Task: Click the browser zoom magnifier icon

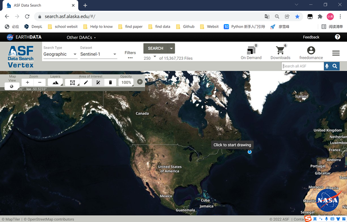Action: click(277, 16)
